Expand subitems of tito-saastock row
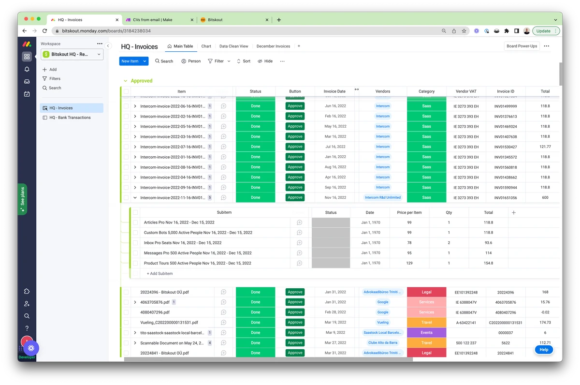Image resolution: width=580 pixels, height=385 pixels. (x=135, y=333)
